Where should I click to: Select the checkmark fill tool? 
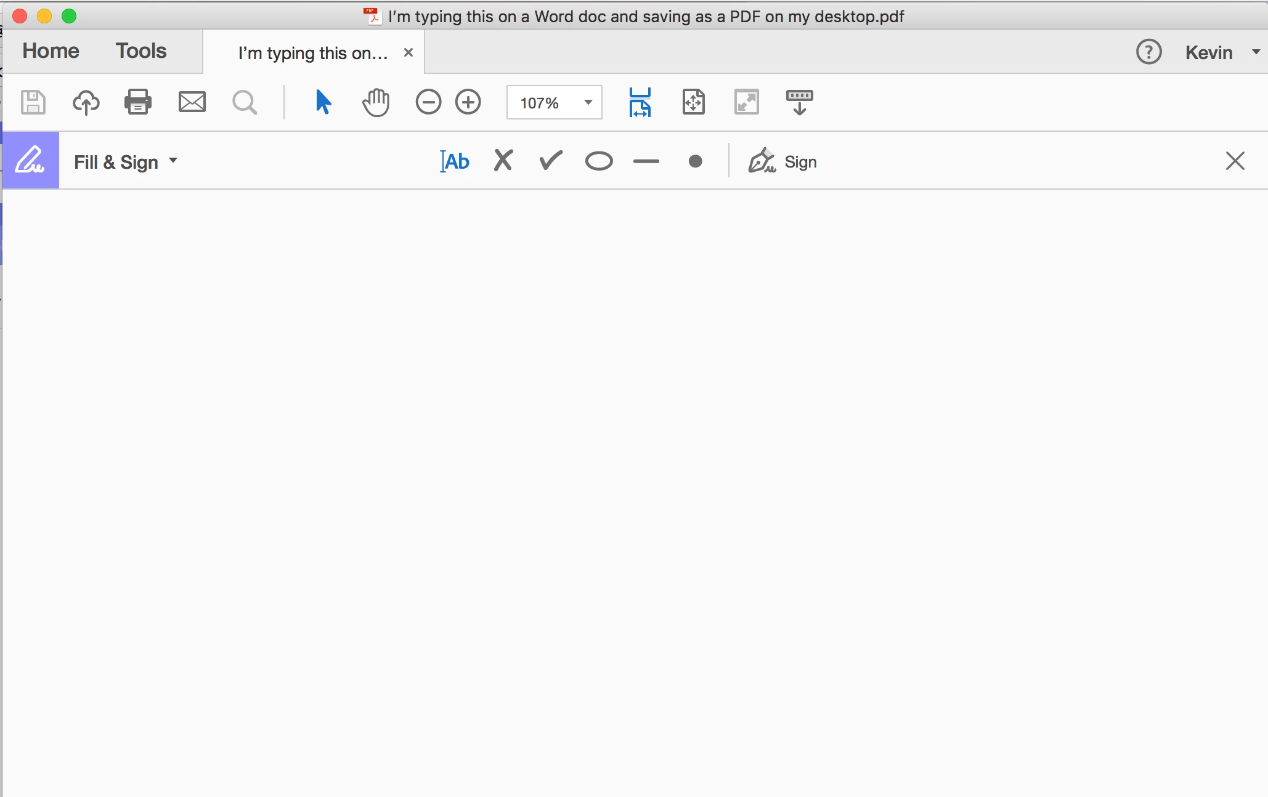551,161
